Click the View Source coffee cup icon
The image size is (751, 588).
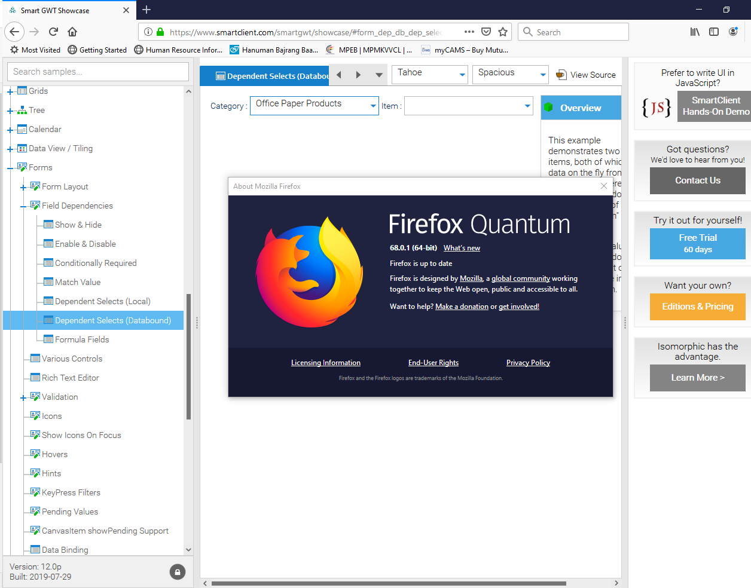click(561, 75)
